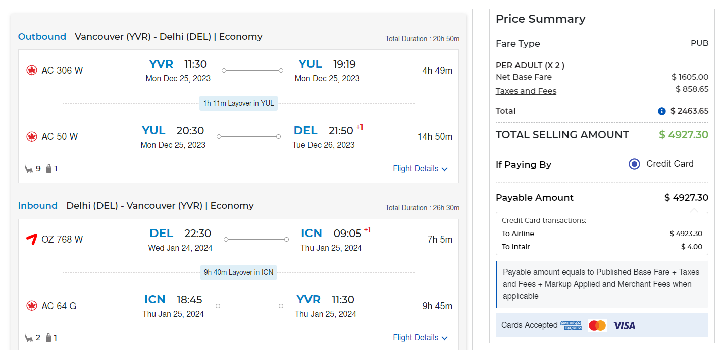This screenshot has height=350, width=723.
Task: Select the Credit Card payment option
Action: (x=634, y=164)
